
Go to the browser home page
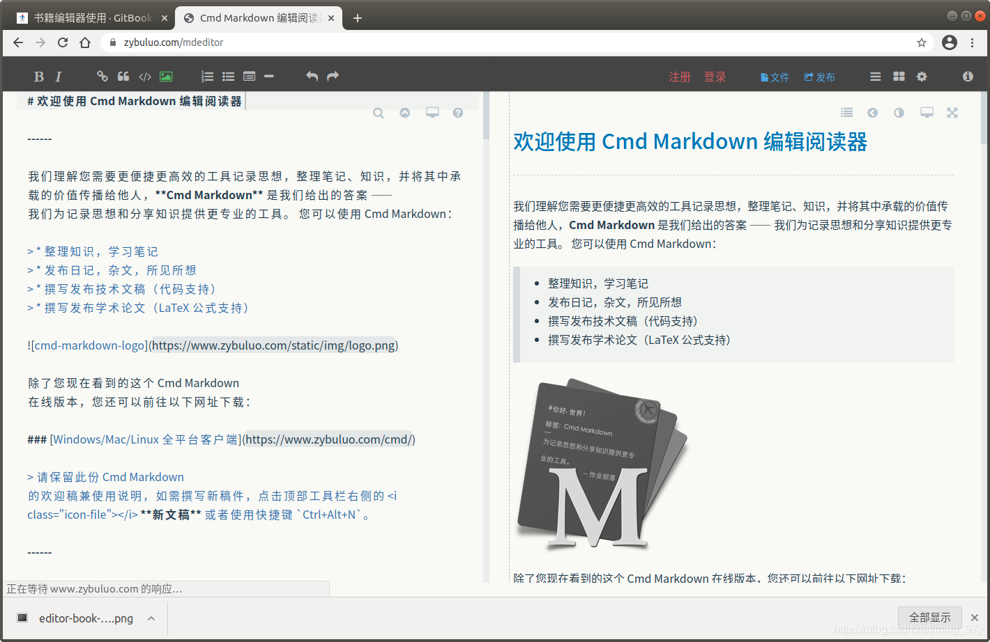[x=85, y=42]
